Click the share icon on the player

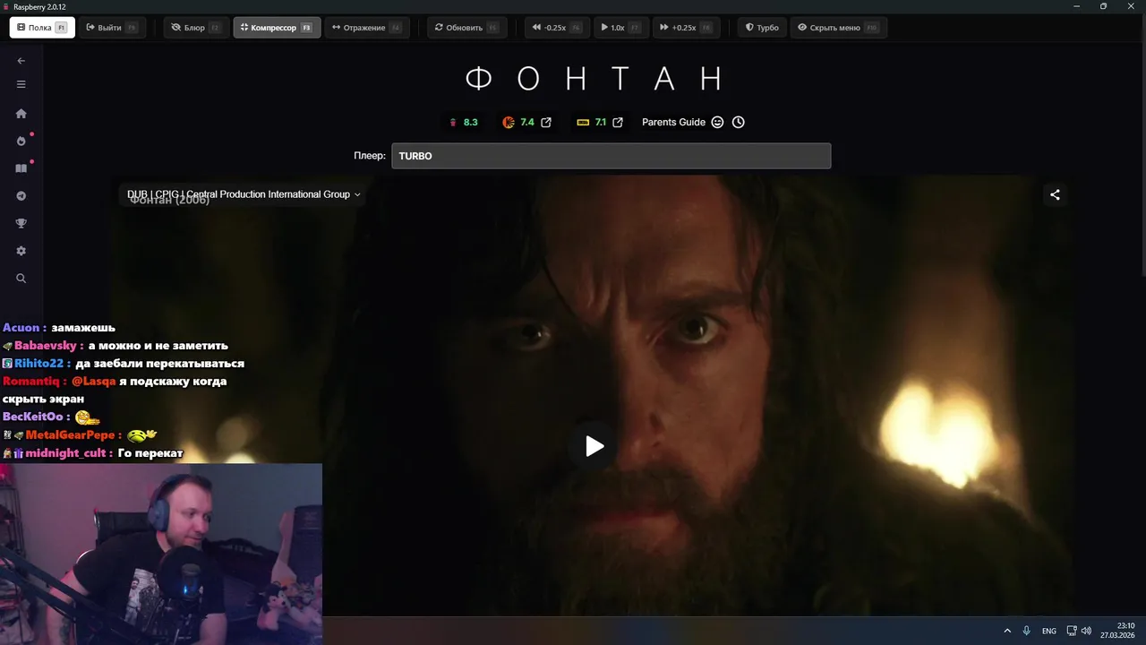click(1055, 194)
